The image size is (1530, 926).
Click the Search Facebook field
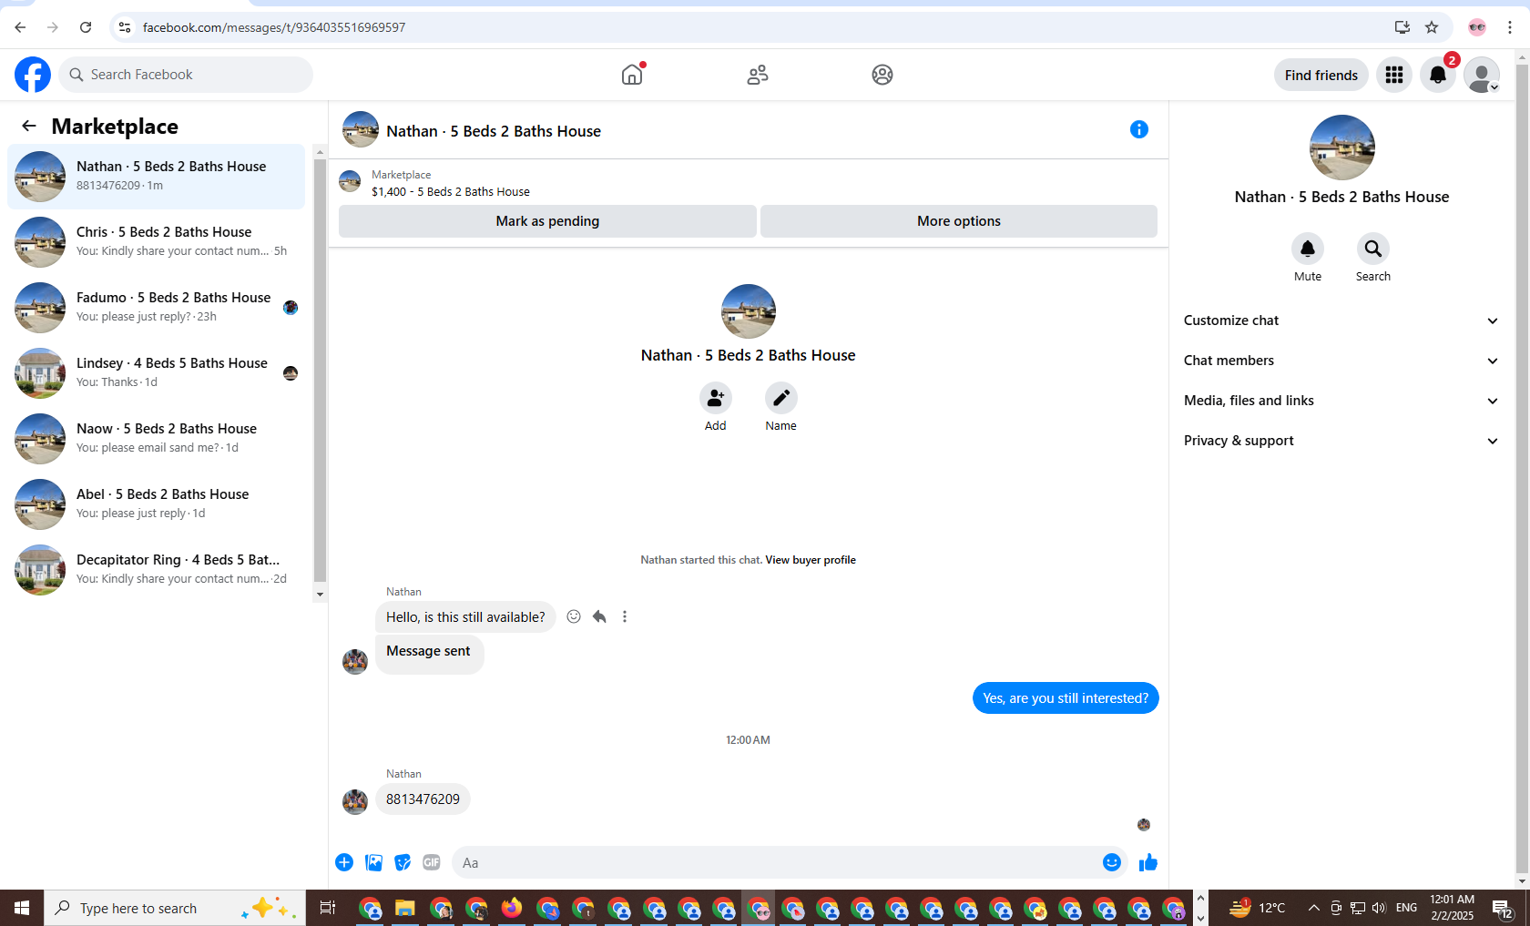click(186, 75)
